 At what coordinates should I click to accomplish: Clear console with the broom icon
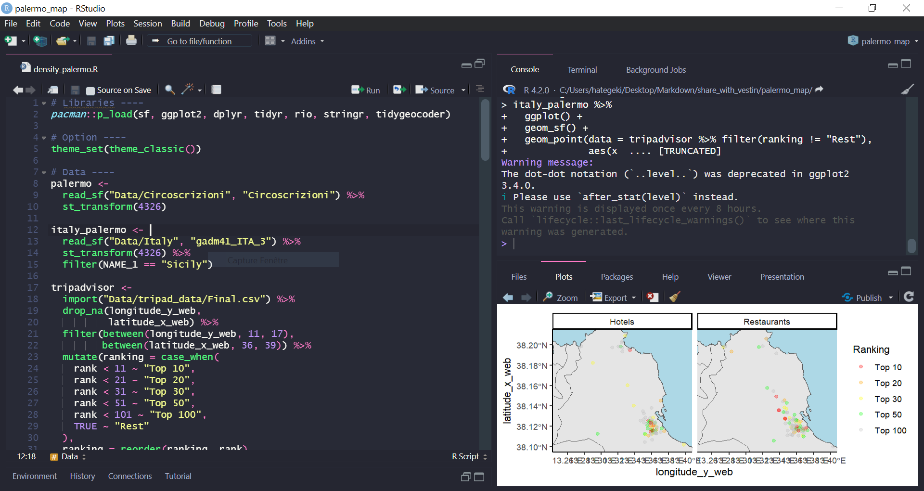click(x=907, y=90)
